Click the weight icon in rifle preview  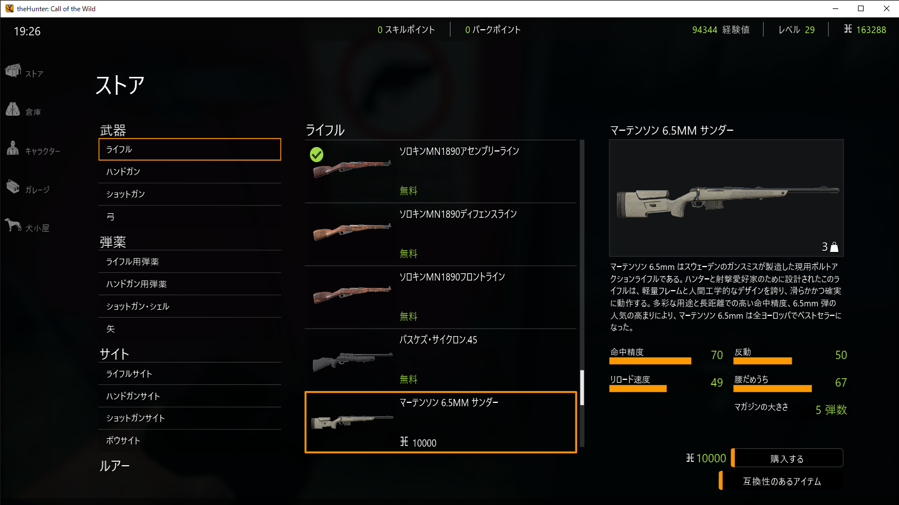click(x=834, y=246)
